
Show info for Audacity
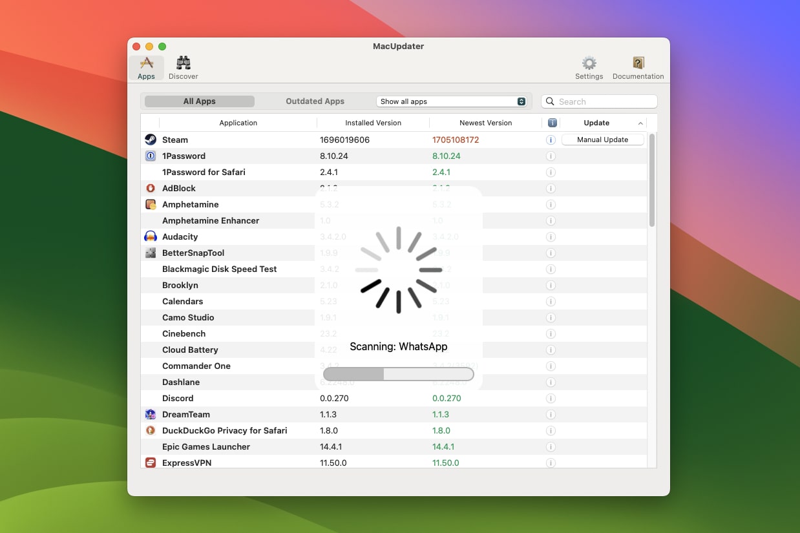551,236
